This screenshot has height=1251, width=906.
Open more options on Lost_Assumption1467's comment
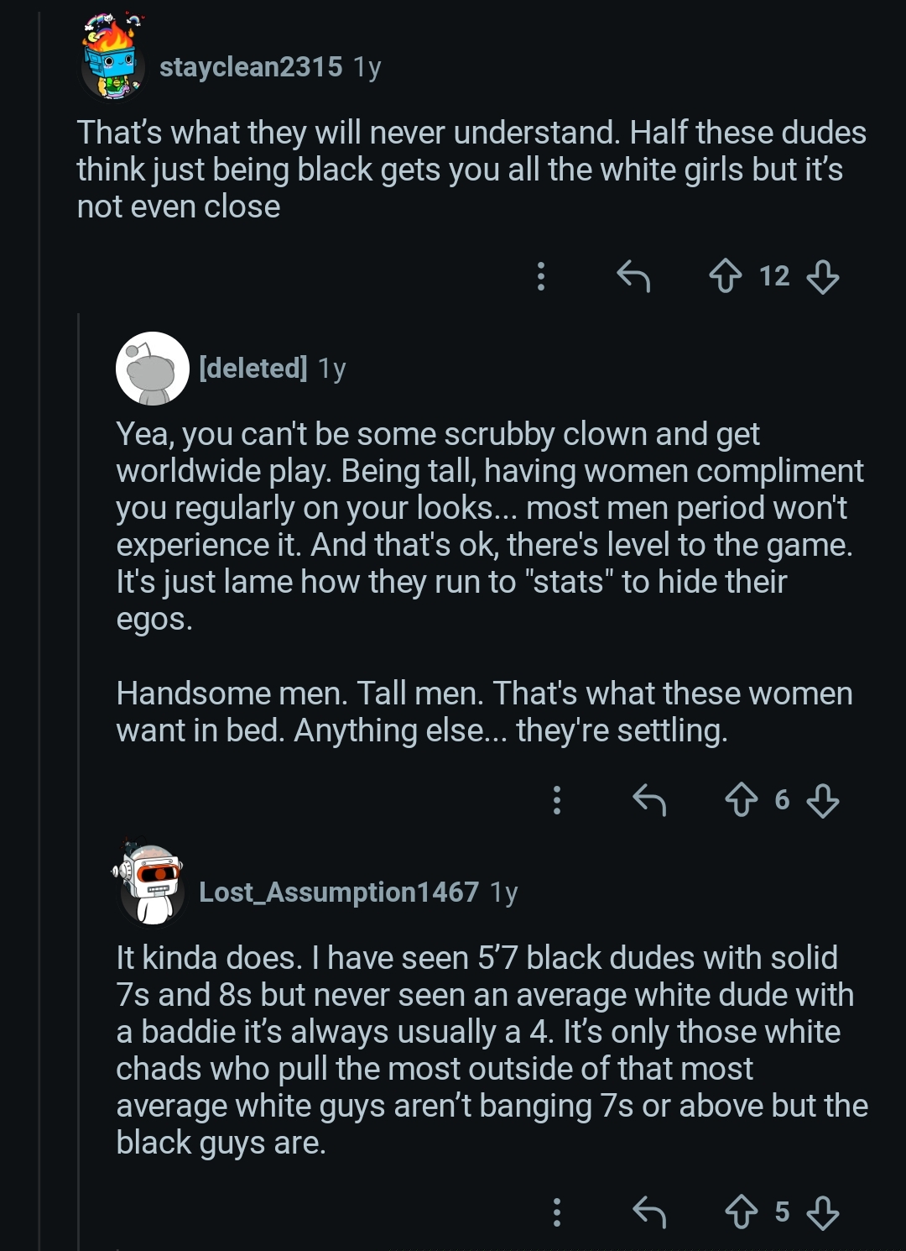coord(557,1212)
